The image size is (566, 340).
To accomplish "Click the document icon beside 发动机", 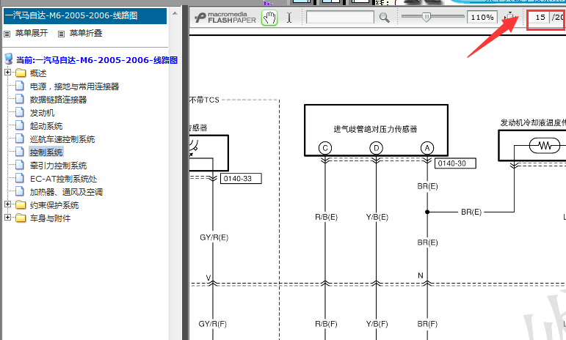I will point(20,112).
